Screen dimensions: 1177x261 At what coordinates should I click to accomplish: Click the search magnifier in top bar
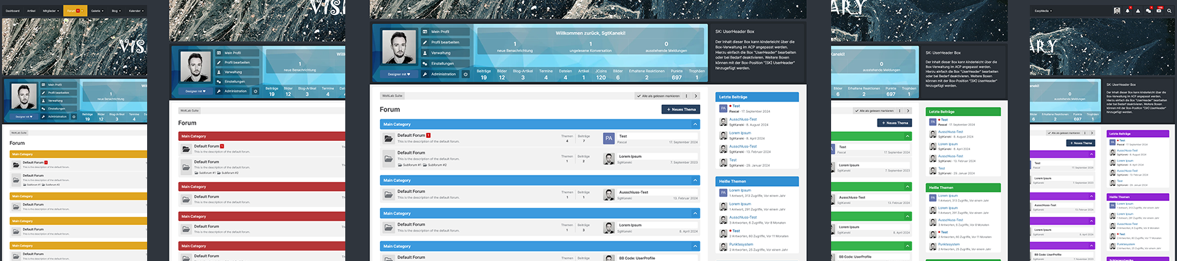pyautogui.click(x=1170, y=10)
